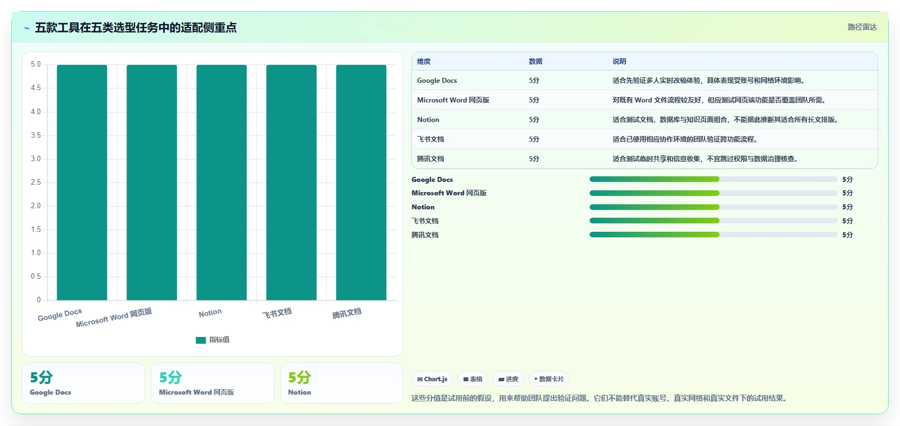Click the Notion description about 数据库与知识页面
900x426 pixels.
point(726,120)
